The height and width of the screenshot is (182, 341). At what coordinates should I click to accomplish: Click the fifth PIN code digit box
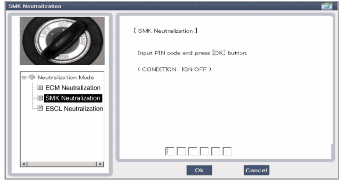pos(215,151)
